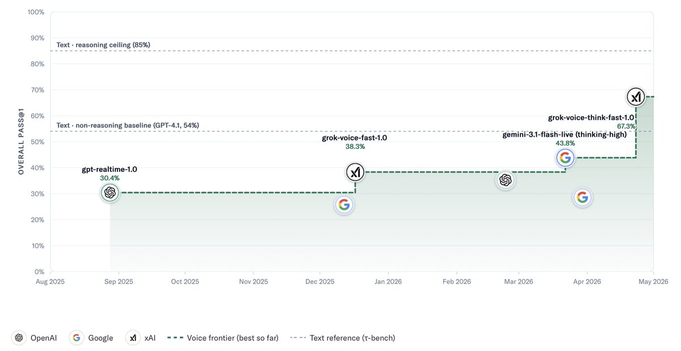Select the xAI marker for grok-voice-think-fast-1.0
681x351 pixels.
click(x=636, y=97)
